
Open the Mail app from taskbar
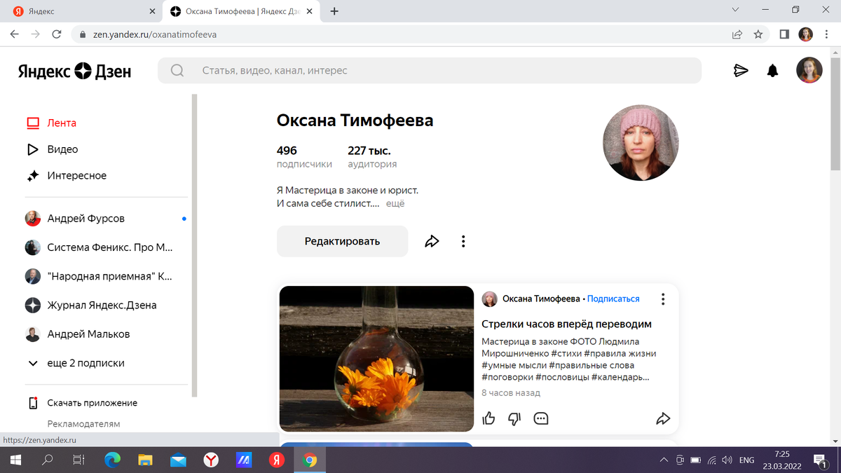(x=178, y=460)
